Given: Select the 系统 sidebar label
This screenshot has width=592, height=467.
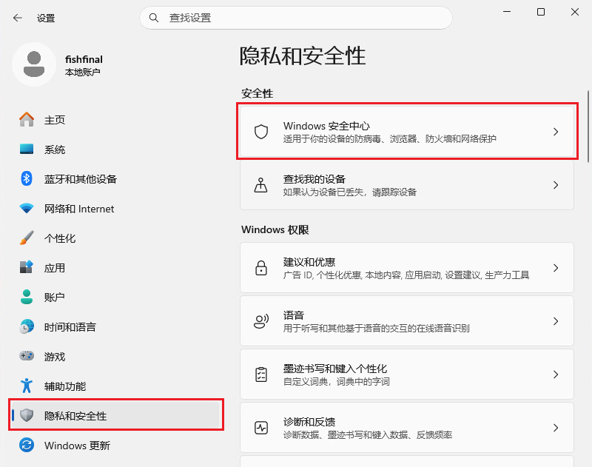Looking at the screenshot, I should point(55,149).
